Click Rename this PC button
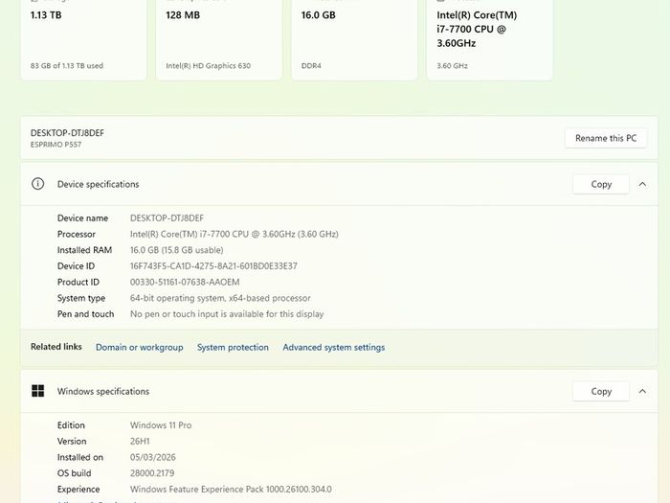 point(606,138)
